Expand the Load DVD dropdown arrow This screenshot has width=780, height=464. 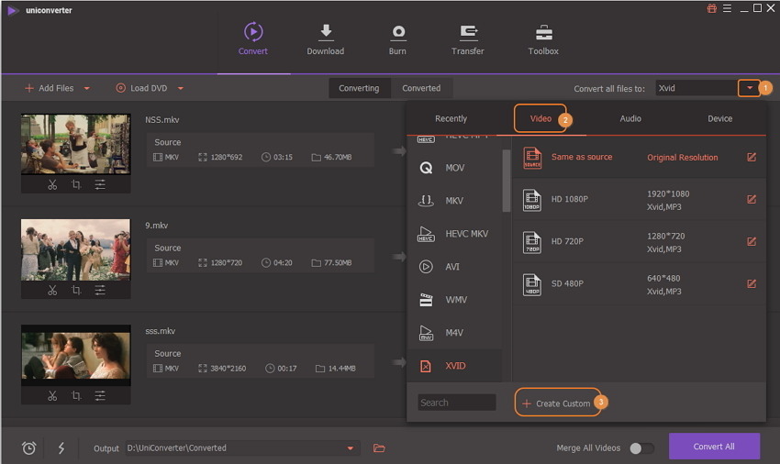click(x=181, y=89)
